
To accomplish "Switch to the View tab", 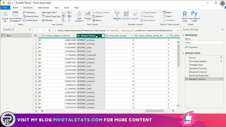I will [56, 8].
